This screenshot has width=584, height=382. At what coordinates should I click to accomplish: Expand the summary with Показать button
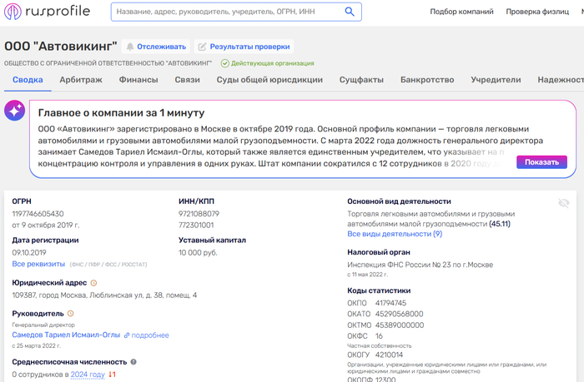click(x=541, y=162)
